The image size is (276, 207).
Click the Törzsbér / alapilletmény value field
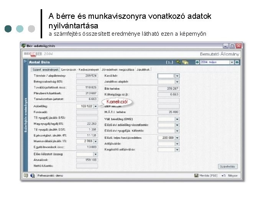click(x=87, y=76)
